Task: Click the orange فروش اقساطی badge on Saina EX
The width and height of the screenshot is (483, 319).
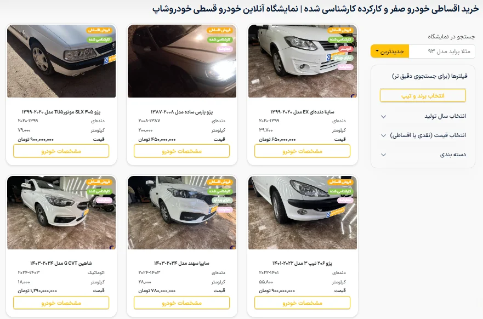Action: click(x=340, y=30)
